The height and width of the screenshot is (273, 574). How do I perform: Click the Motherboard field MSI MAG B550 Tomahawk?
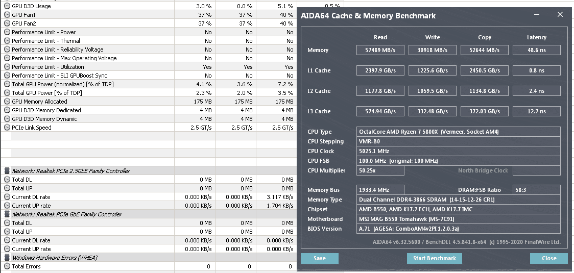click(x=458, y=219)
